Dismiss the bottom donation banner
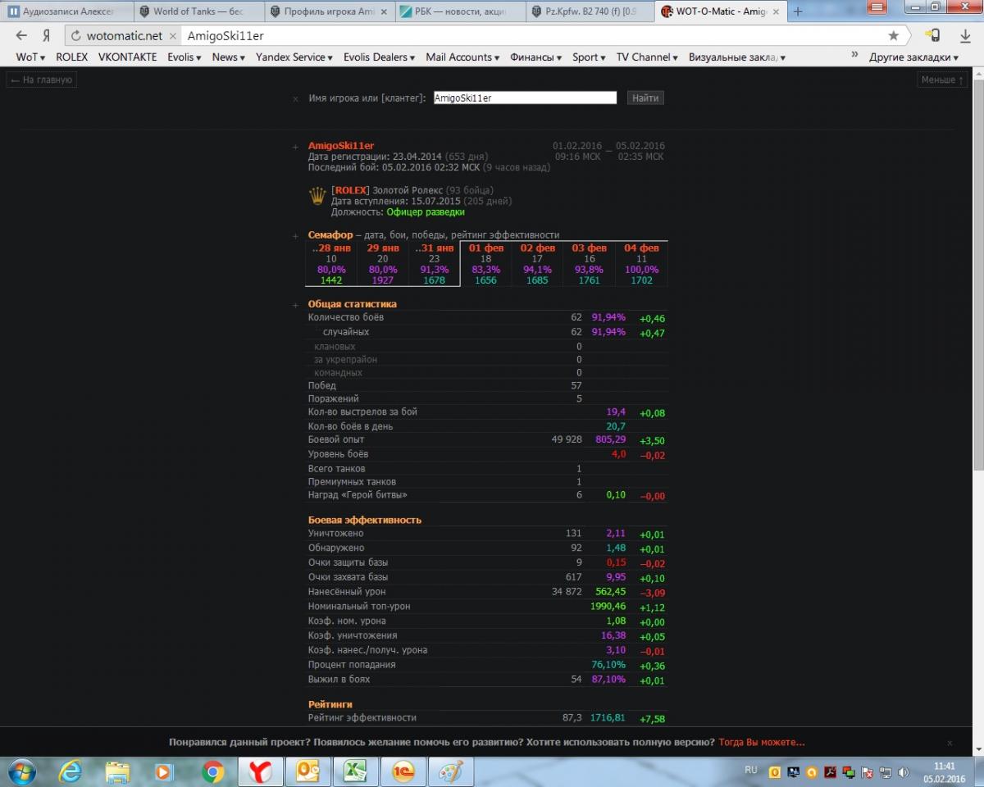The height and width of the screenshot is (787, 984). [x=949, y=742]
